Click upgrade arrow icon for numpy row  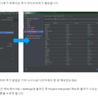pyautogui.click(x=88, y=54)
